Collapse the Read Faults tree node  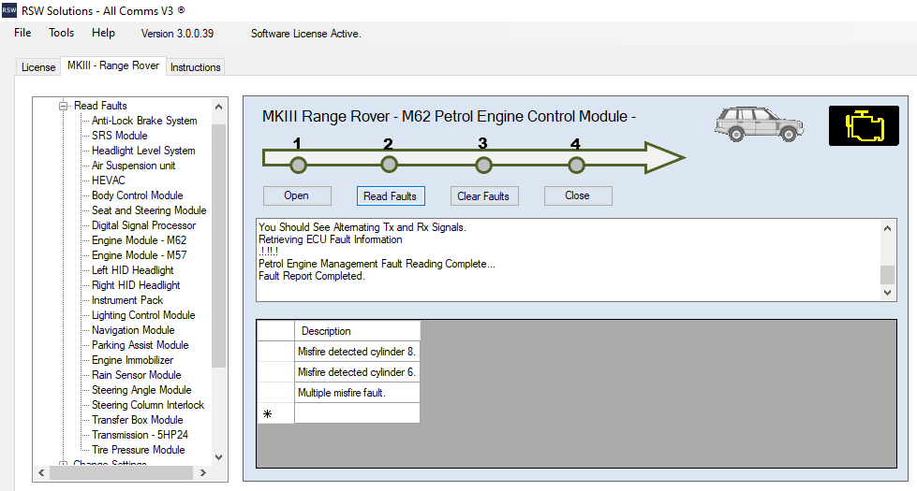pyautogui.click(x=63, y=106)
